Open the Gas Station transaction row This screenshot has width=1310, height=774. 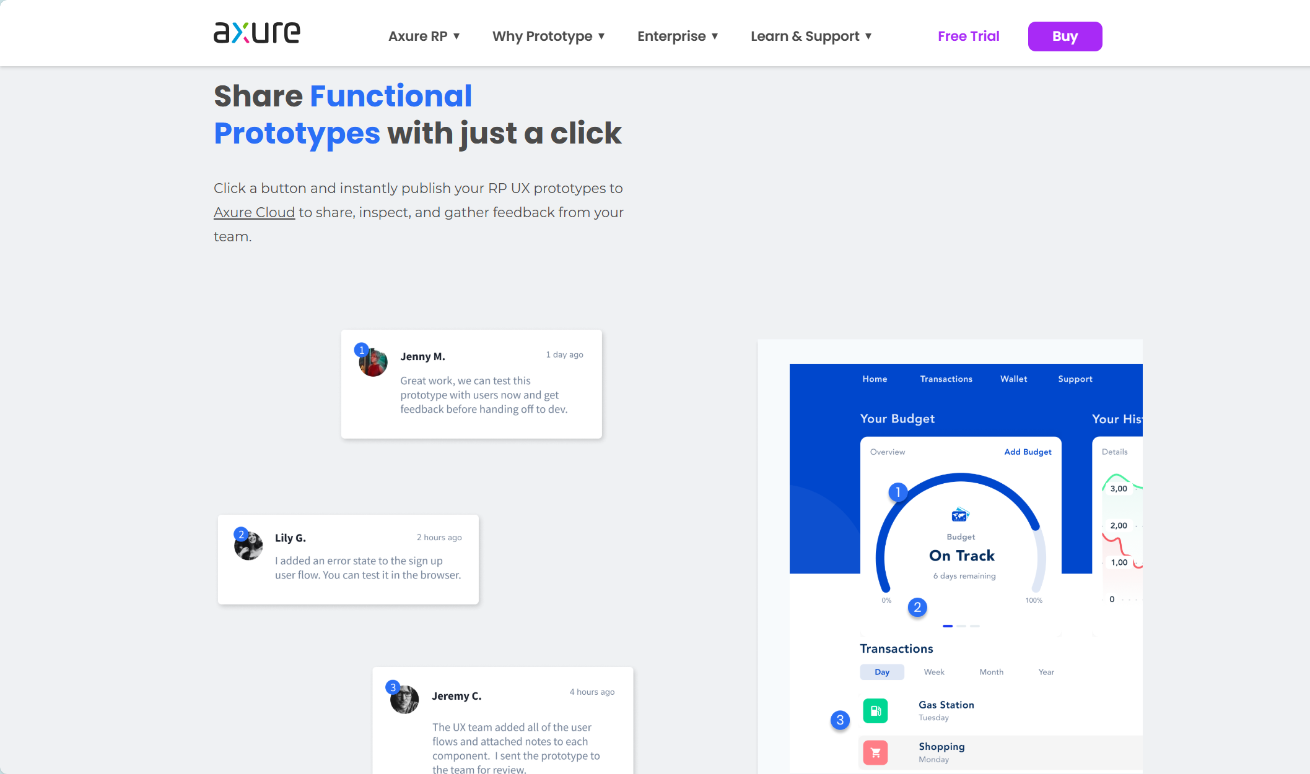[x=1000, y=711]
